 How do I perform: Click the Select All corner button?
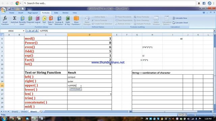[2, 35]
